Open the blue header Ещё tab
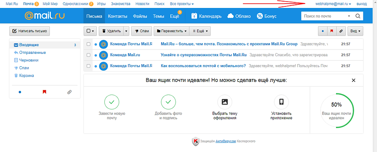The height and width of the screenshot is (152, 377). [175, 16]
